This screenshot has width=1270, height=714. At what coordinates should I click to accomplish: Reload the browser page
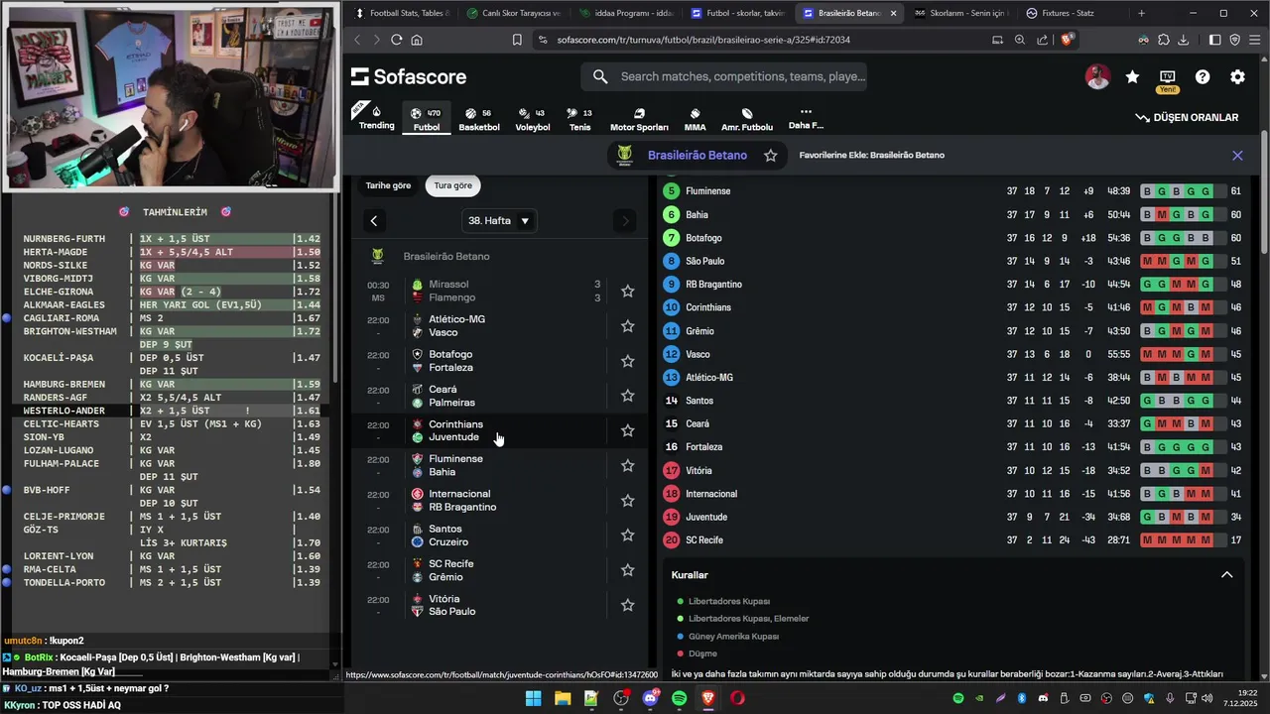(396, 40)
